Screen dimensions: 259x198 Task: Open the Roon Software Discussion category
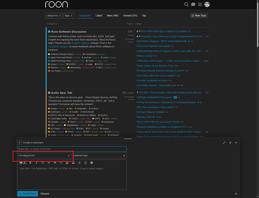69,32
